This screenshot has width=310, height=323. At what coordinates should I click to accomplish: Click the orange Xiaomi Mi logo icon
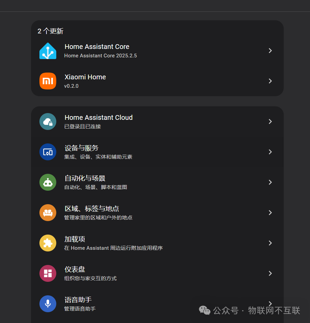coord(48,81)
